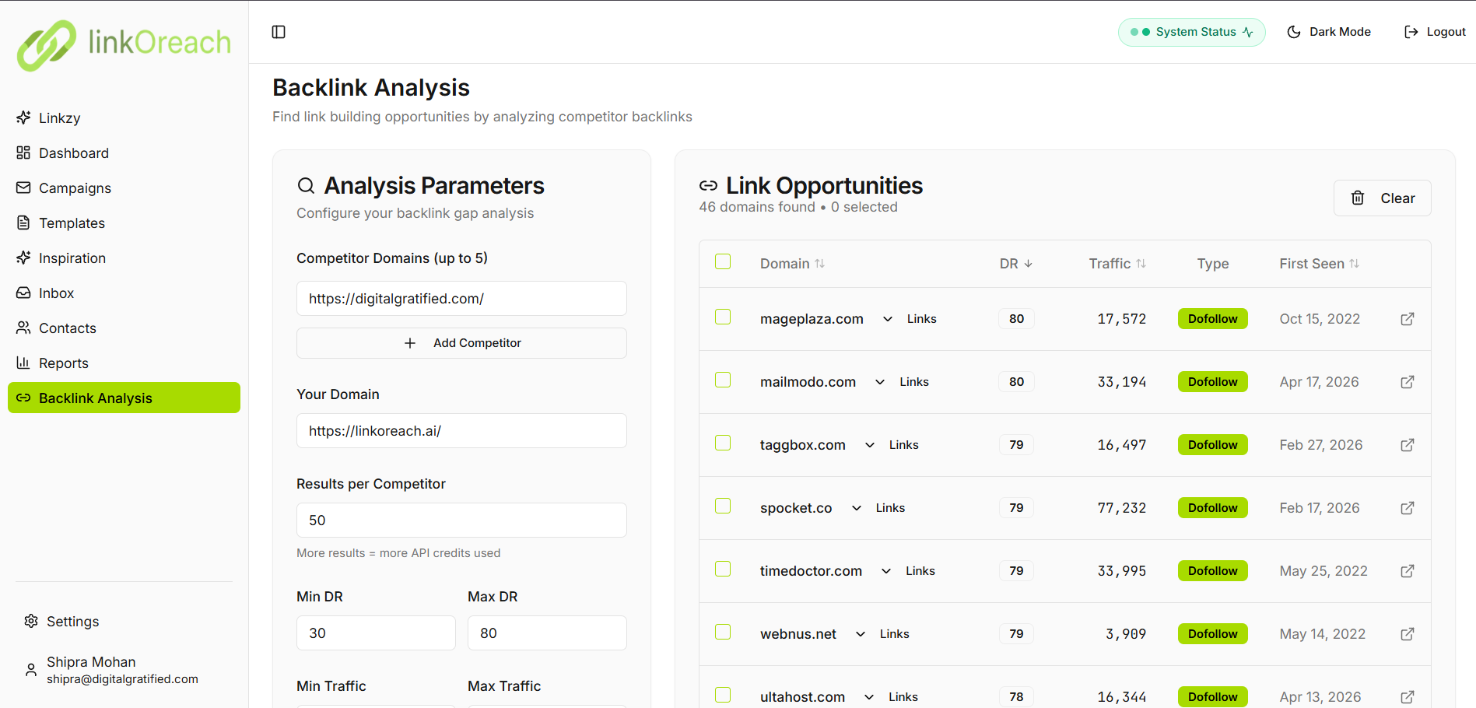Open external link for webnus.net
The height and width of the screenshot is (708, 1476).
(x=1407, y=634)
